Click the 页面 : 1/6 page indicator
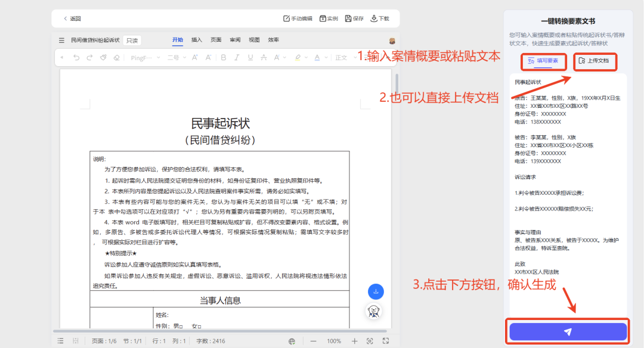Viewport: 644px width, 348px height. [x=104, y=341]
